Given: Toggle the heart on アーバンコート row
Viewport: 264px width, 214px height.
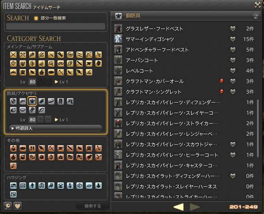Looking at the screenshot, I should click(232, 60).
